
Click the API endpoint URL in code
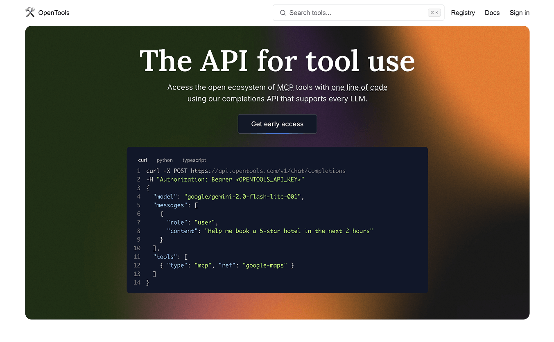click(268, 171)
